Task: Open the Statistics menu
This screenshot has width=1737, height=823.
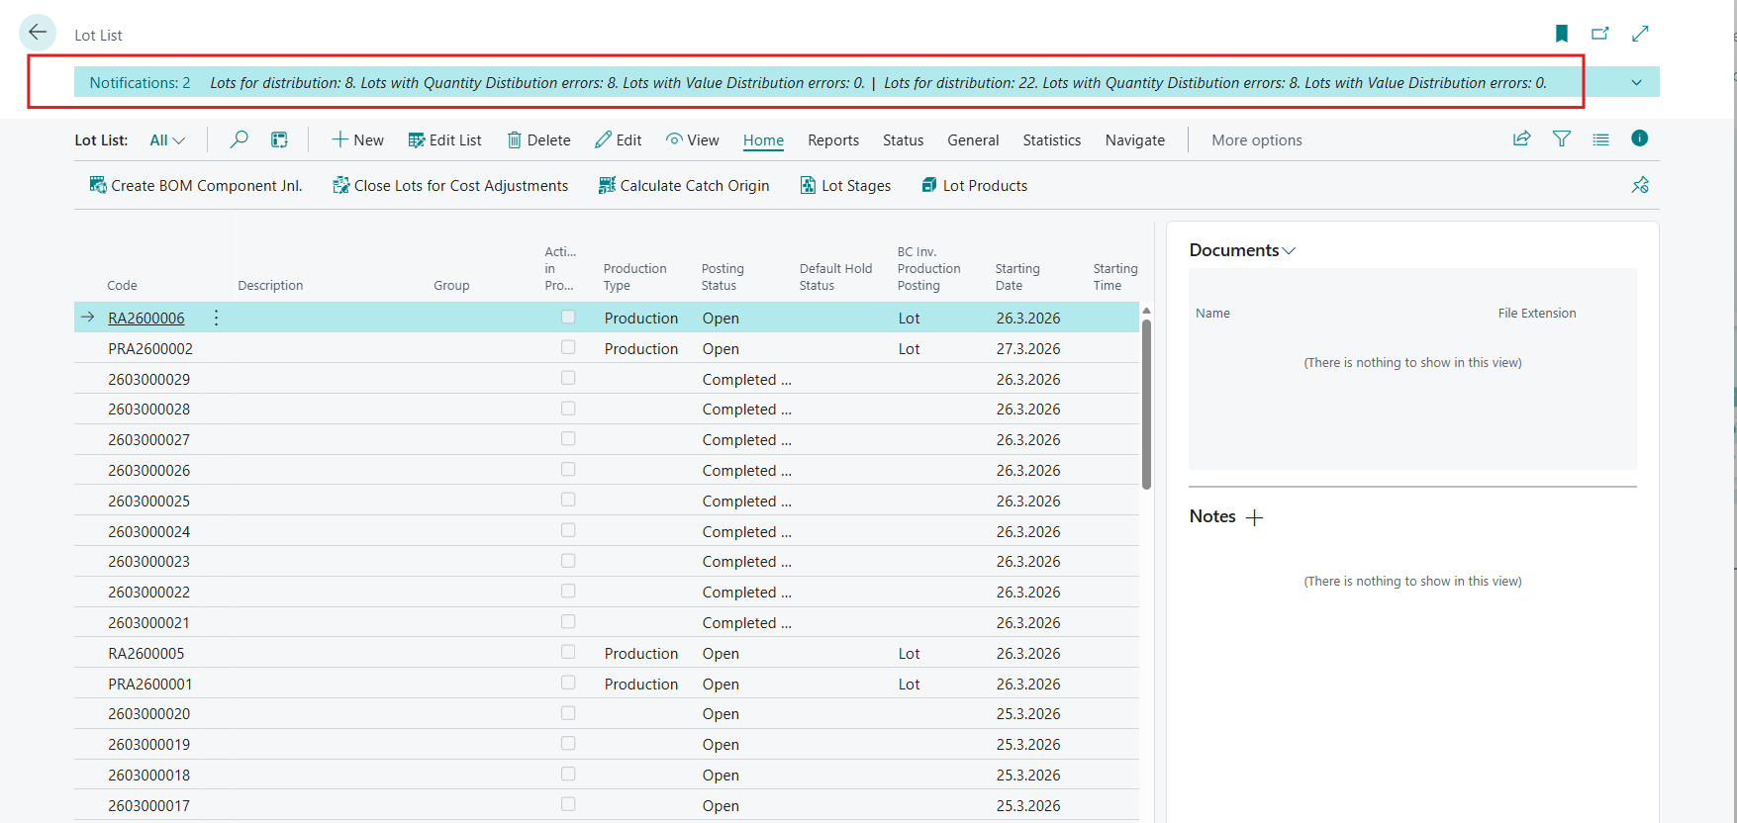Action: 1051,140
